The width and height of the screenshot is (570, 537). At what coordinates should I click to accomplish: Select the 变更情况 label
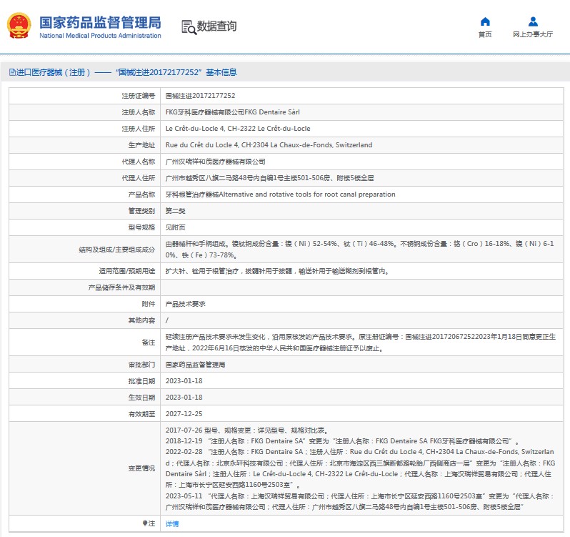click(x=141, y=468)
